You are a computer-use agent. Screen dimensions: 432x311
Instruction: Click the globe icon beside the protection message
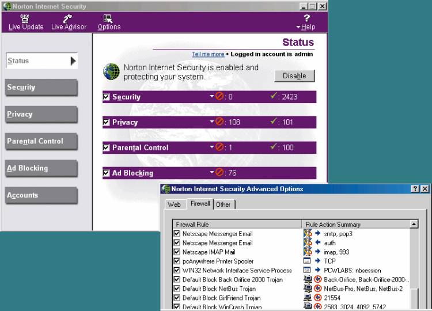[112, 71]
